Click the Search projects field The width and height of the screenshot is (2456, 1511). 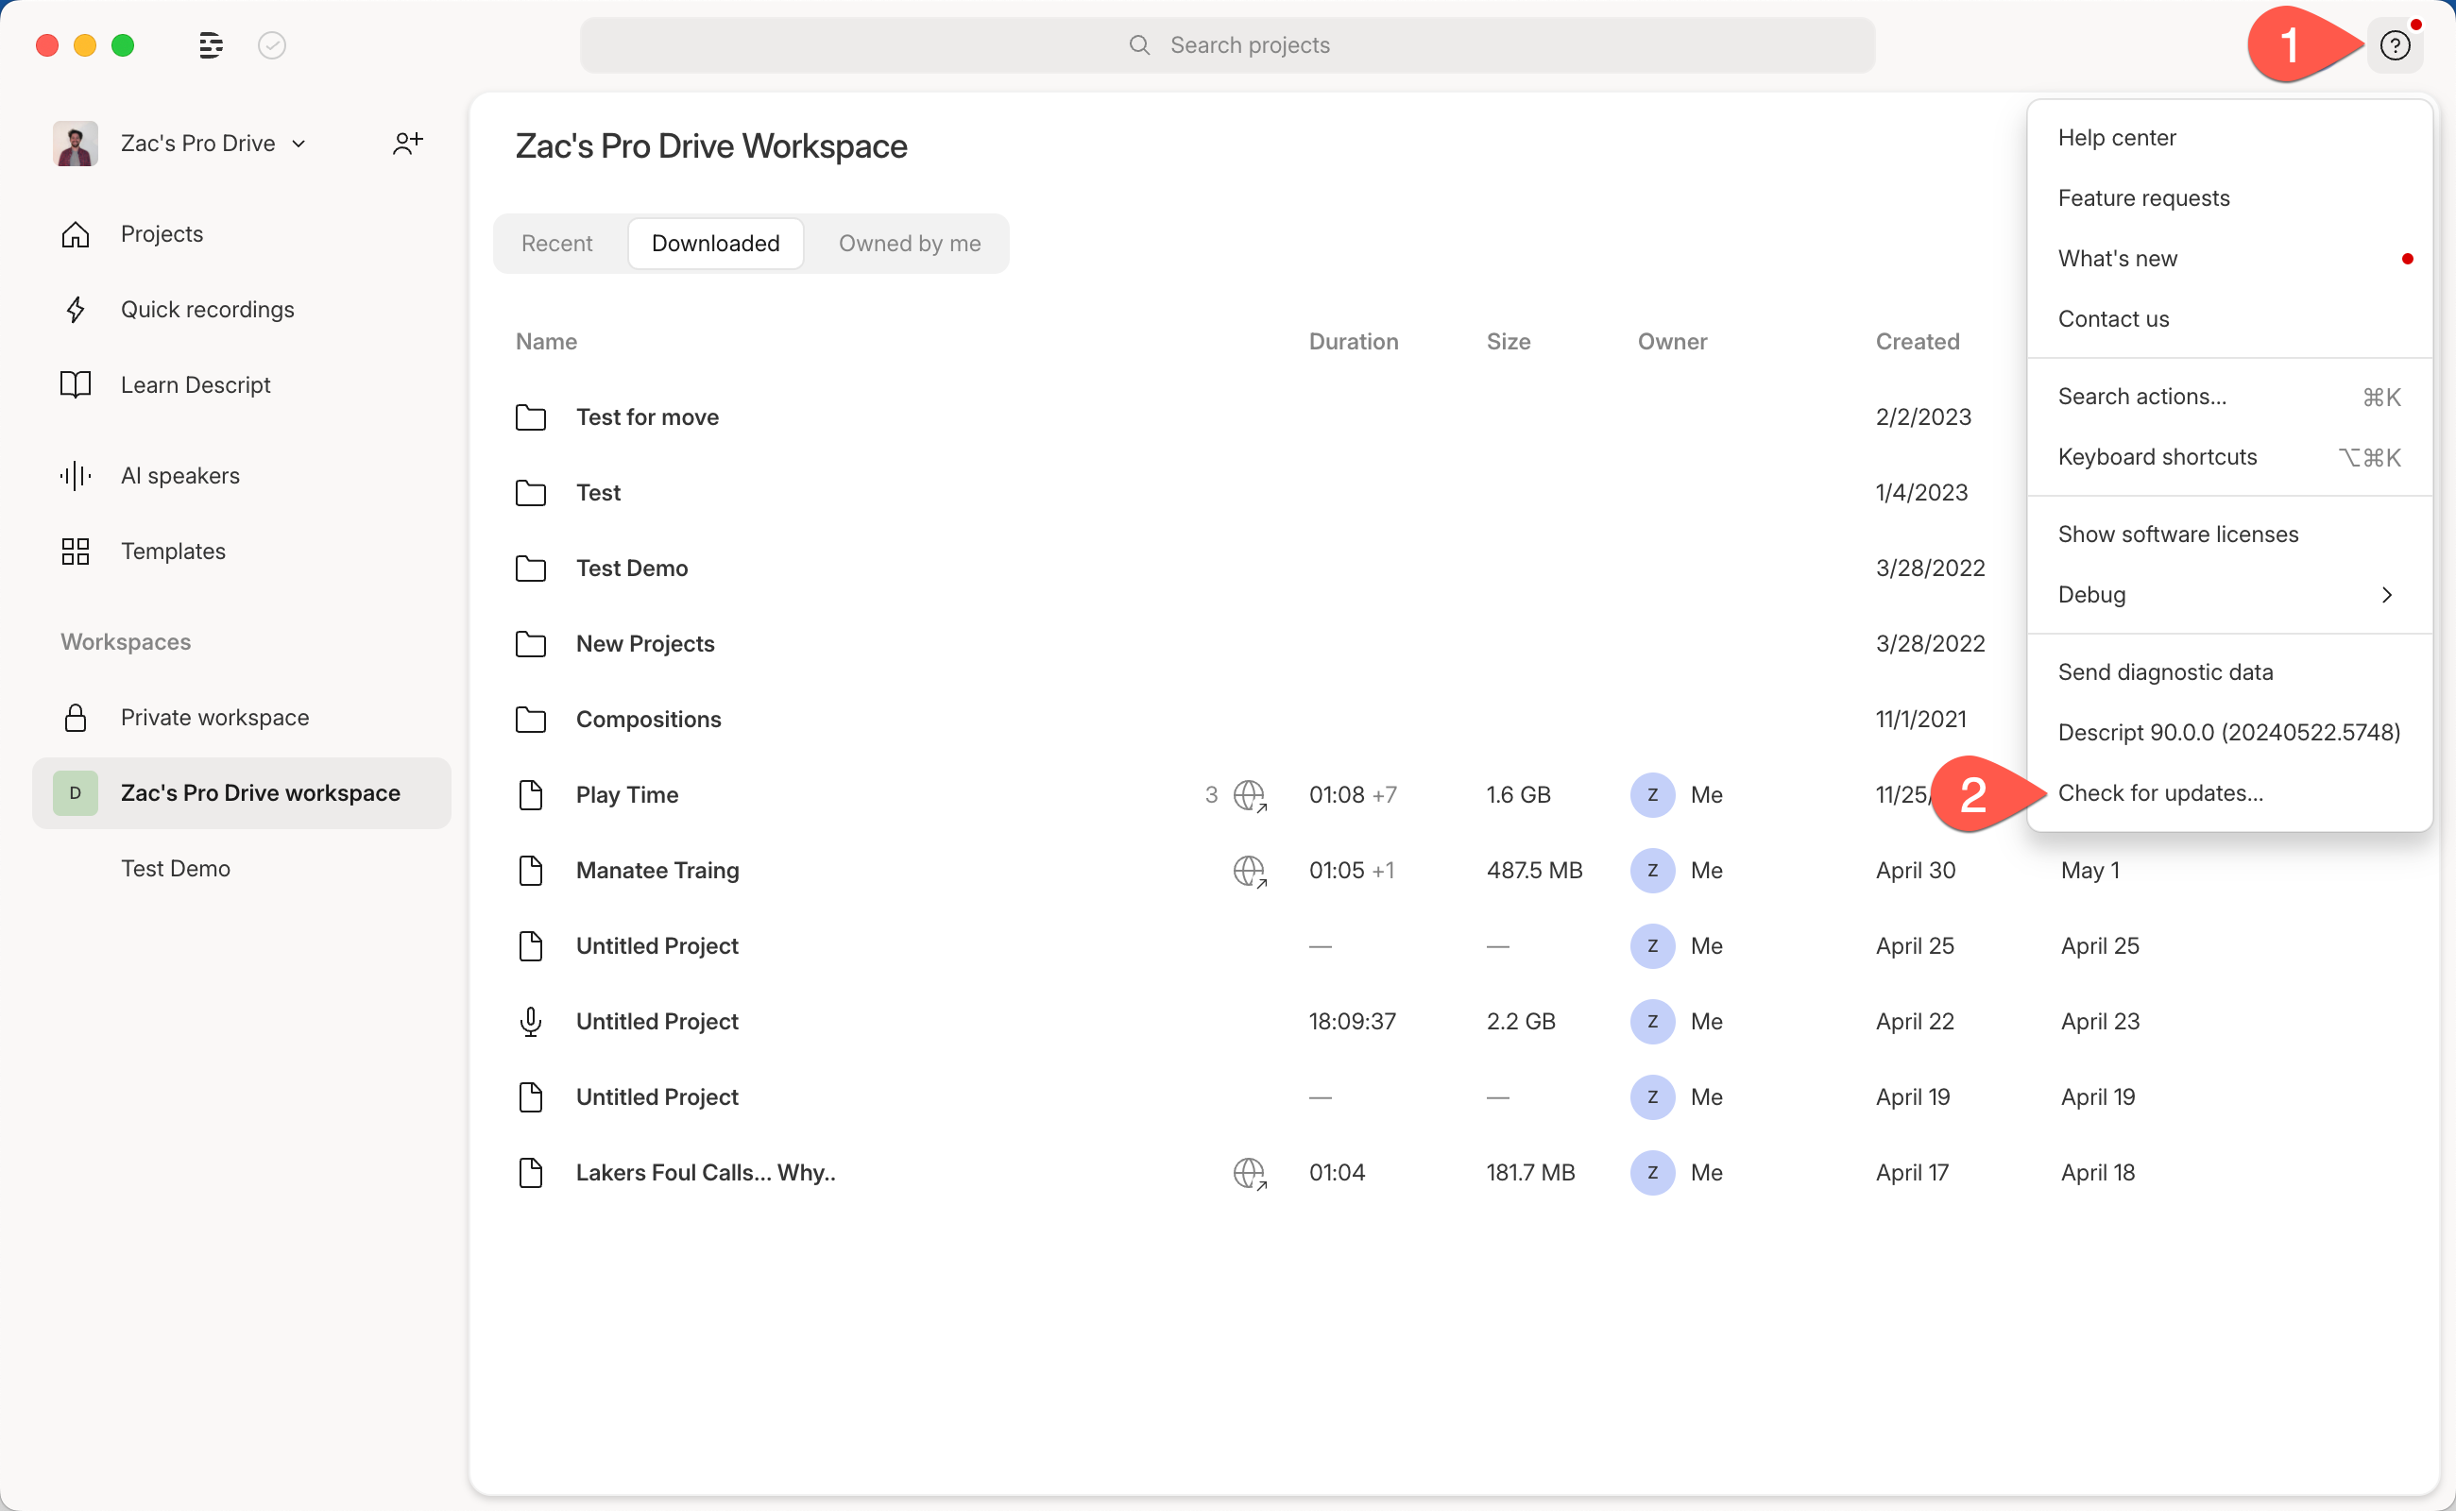tap(1227, 44)
